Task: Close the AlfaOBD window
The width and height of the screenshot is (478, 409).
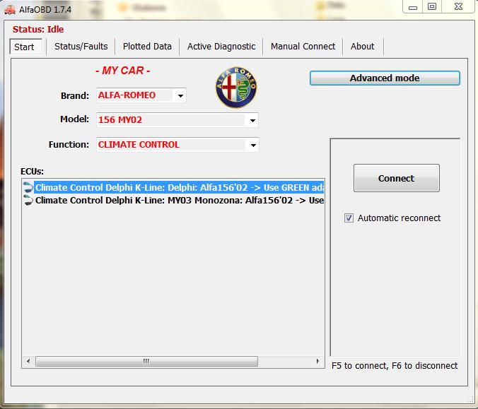Action: 458,6
